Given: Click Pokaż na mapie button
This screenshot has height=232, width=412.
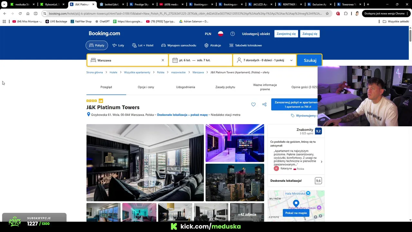Looking at the screenshot, I should (x=296, y=213).
